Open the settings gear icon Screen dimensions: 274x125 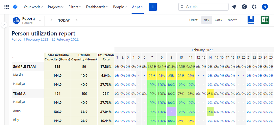pyautogui.click(x=254, y=7)
